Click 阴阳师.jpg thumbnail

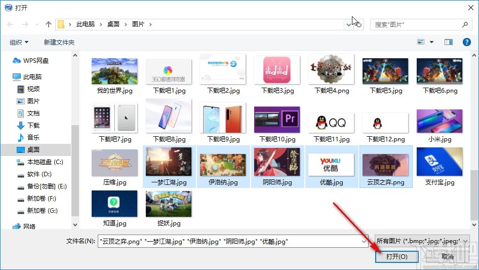[x=277, y=162]
